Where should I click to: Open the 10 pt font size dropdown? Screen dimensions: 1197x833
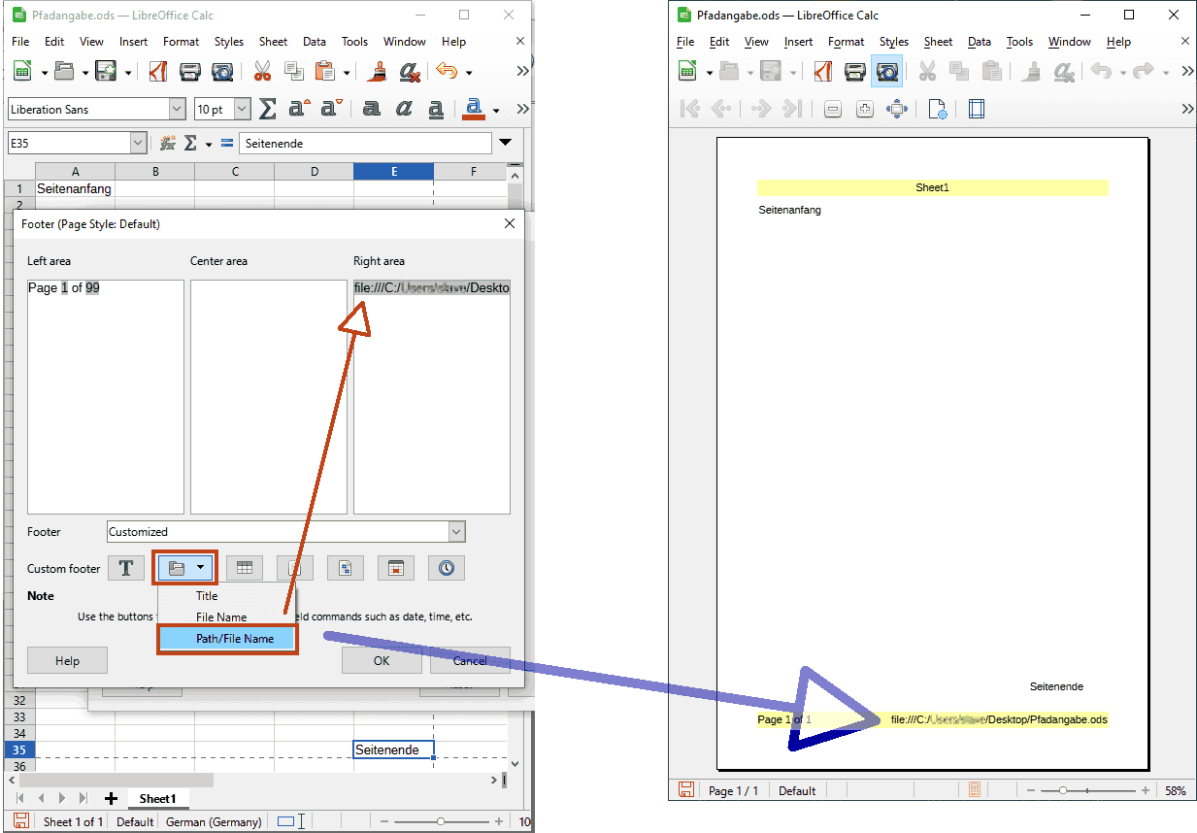click(x=243, y=109)
